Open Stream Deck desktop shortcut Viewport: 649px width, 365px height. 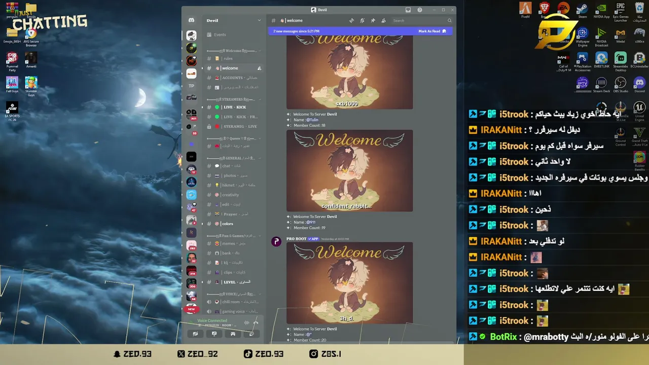click(x=601, y=85)
